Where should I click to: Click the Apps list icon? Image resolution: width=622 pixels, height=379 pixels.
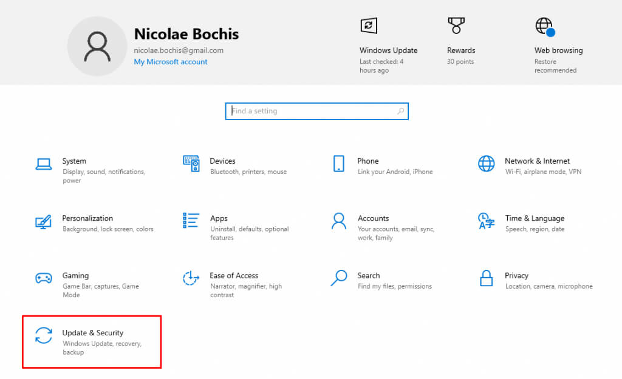191,221
